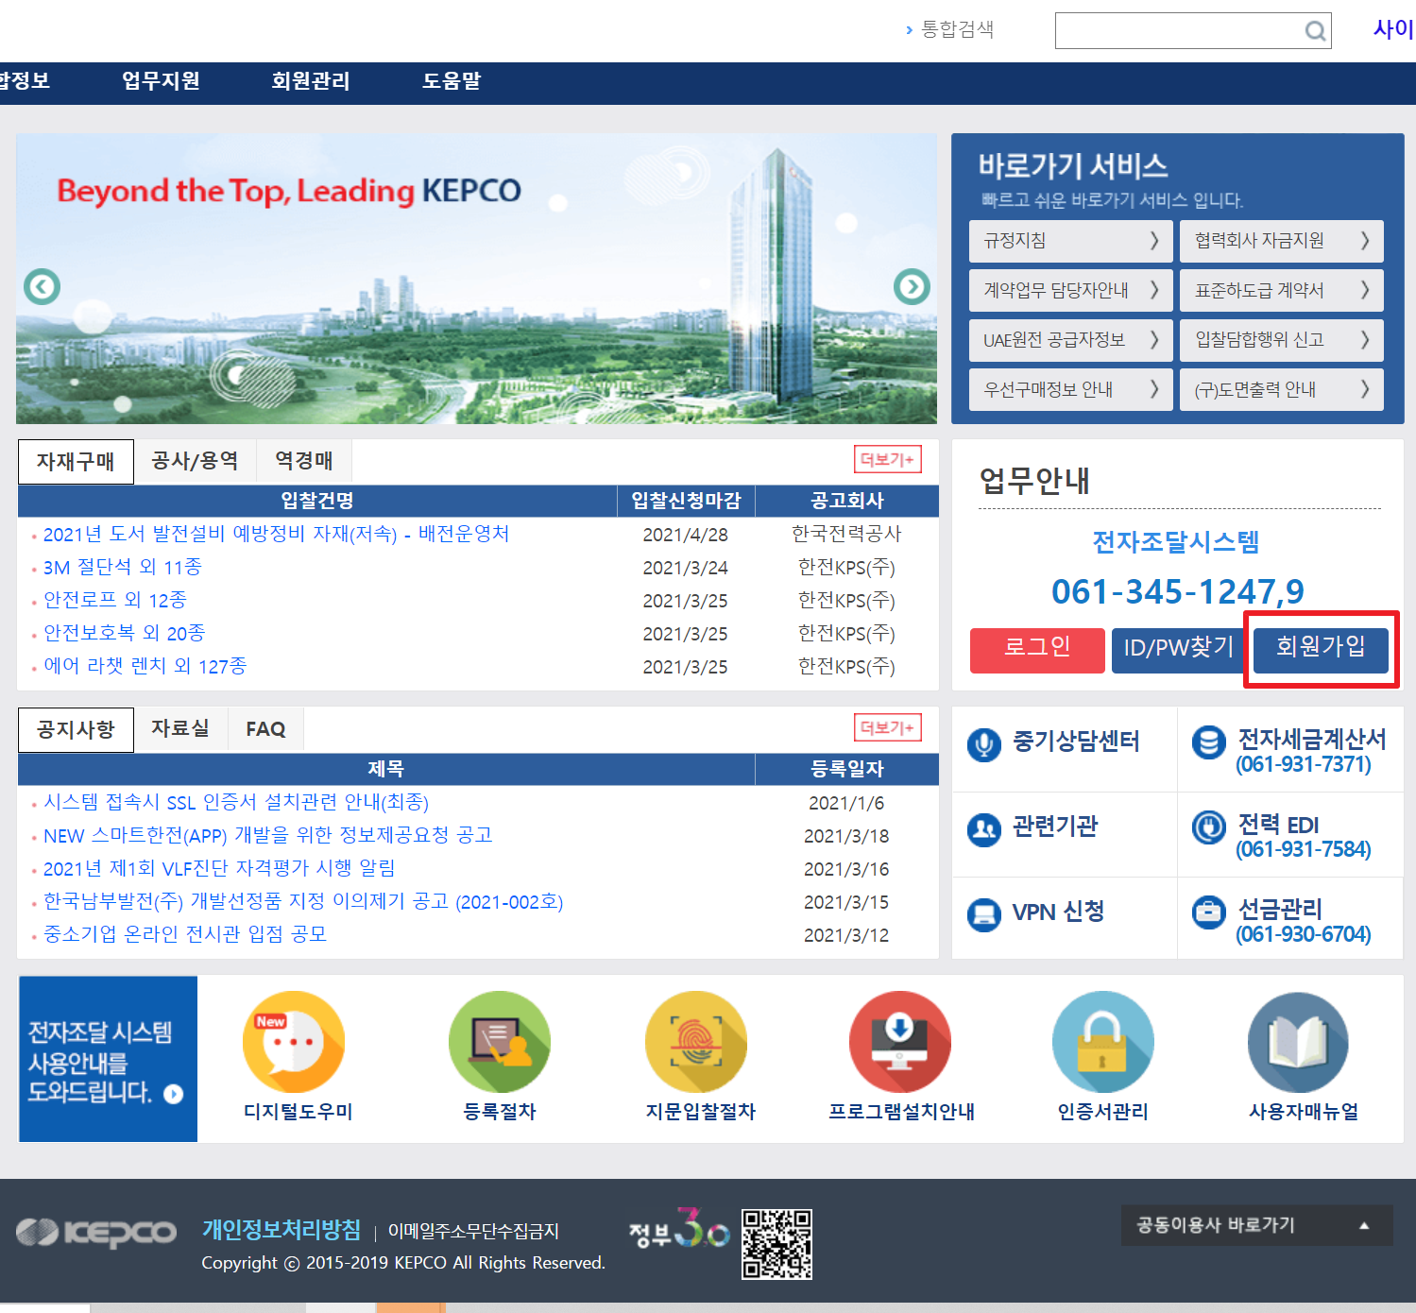
Task: Open bid 2021년 도서 발전설비 예방정비 자재
Action: pos(276,535)
